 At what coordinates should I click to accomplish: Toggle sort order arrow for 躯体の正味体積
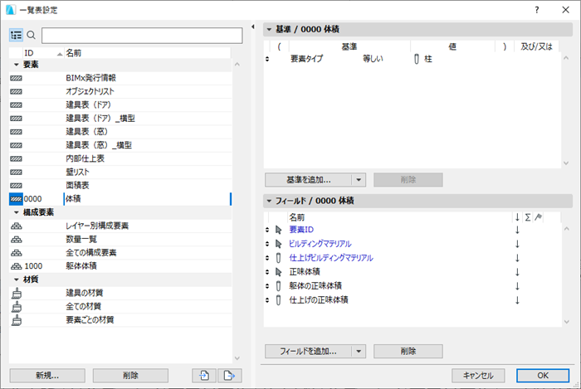click(517, 286)
